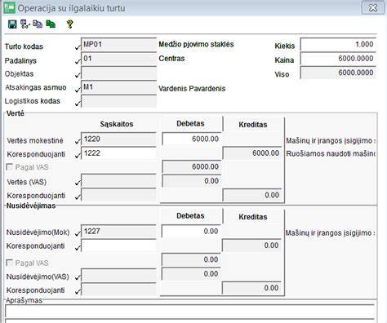Click the second toolbar icon with glasses

25,24
